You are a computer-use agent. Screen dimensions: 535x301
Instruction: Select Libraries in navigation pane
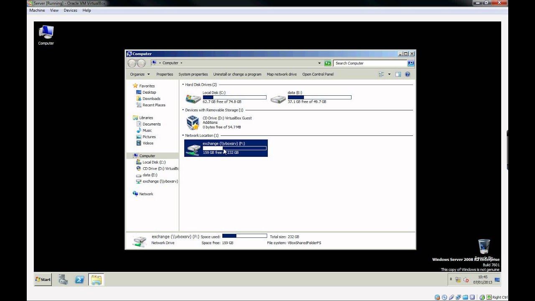[143, 118]
